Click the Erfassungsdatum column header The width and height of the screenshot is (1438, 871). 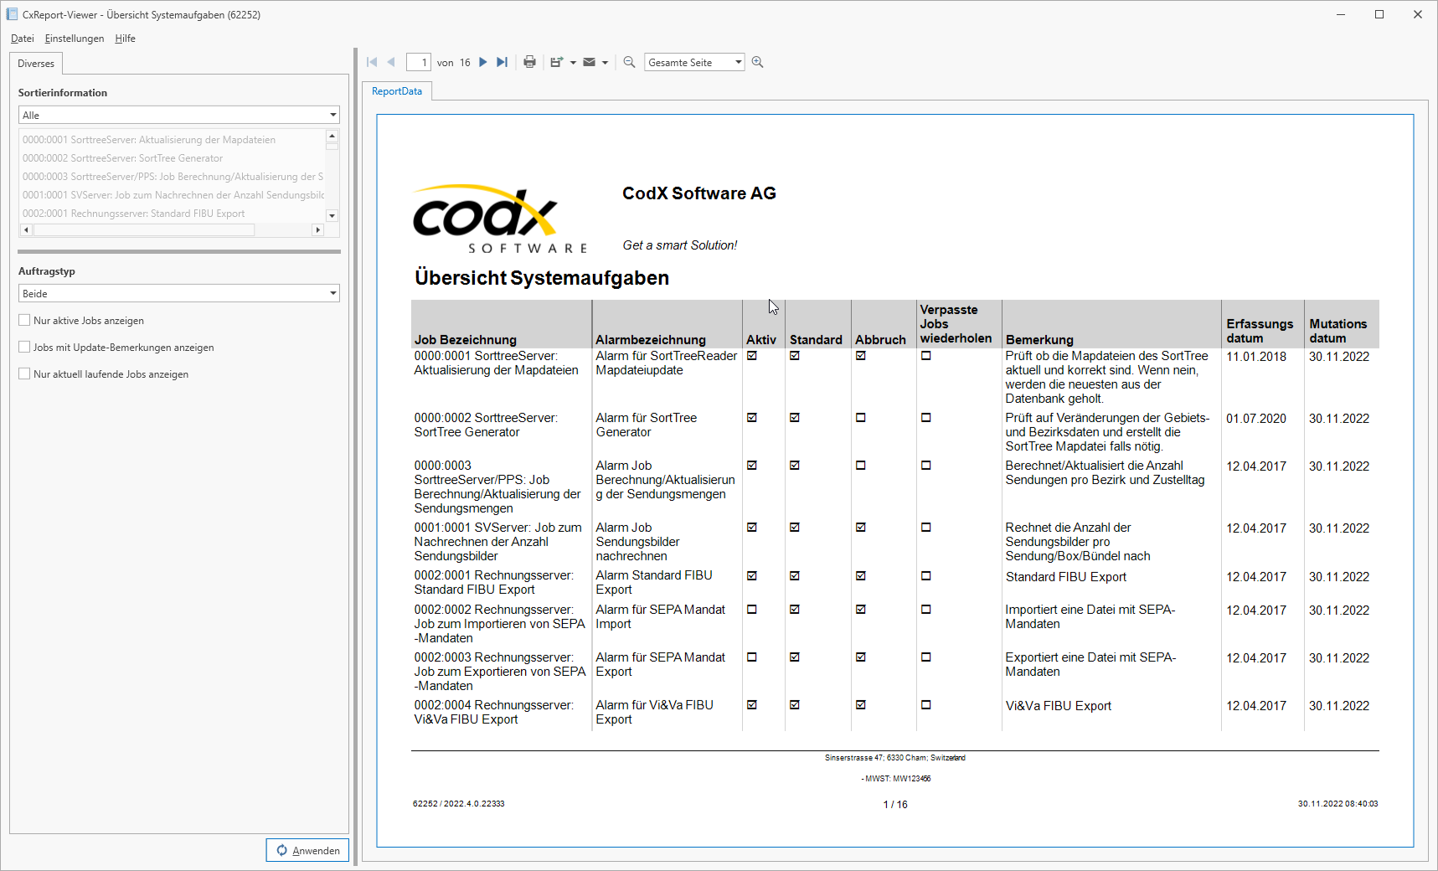[x=1260, y=331]
